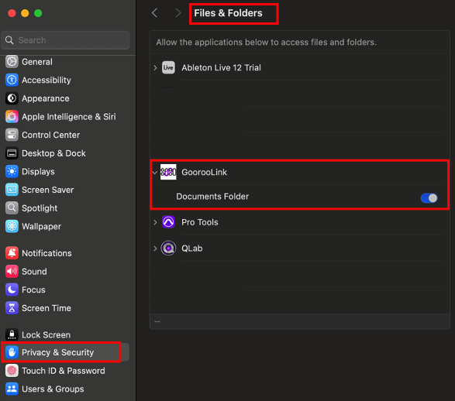
Task: Click the GoorooLink app icon
Action: (x=168, y=172)
